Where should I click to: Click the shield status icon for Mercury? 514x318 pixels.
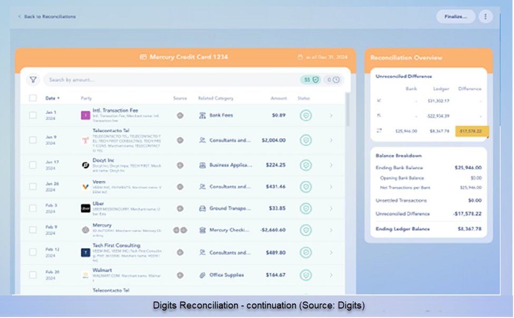coord(306,230)
